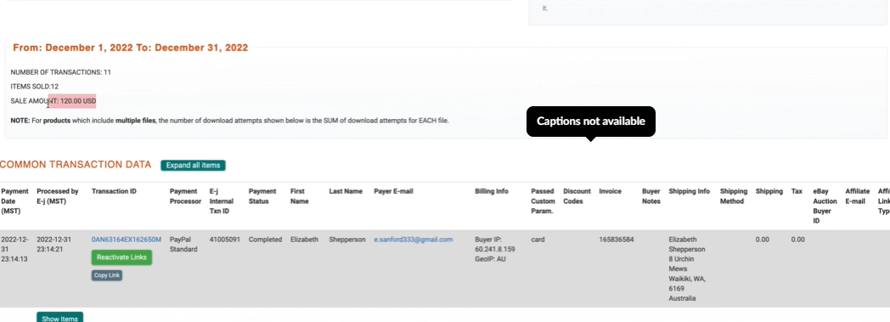Click the Payer E-mail column header
The image size is (890, 322).
pos(393,191)
